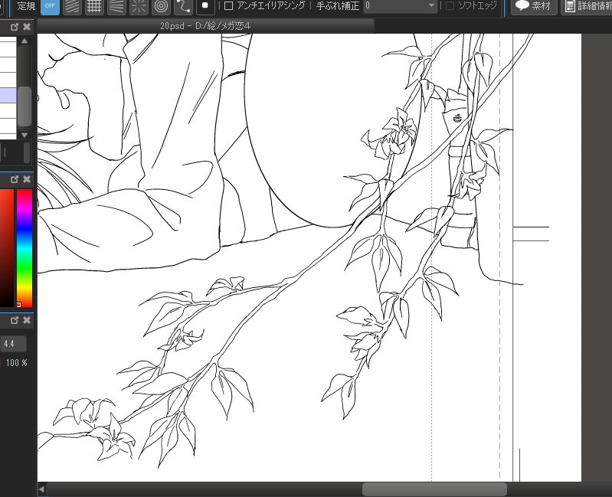
Task: Click the list panel scroll down arrow
Action: pos(25,135)
